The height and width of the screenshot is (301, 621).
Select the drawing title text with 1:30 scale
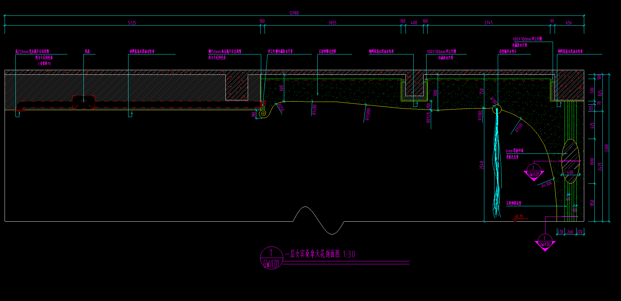[x=320, y=254]
